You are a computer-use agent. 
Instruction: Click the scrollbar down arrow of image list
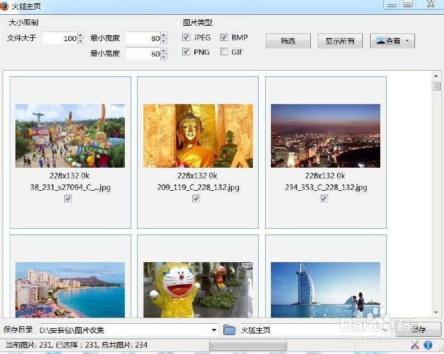(436, 312)
